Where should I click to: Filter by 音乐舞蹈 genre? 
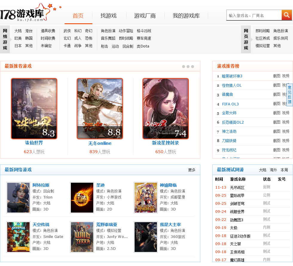[108, 38]
